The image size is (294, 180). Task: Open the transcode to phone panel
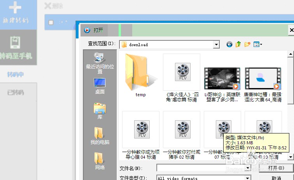(18, 47)
